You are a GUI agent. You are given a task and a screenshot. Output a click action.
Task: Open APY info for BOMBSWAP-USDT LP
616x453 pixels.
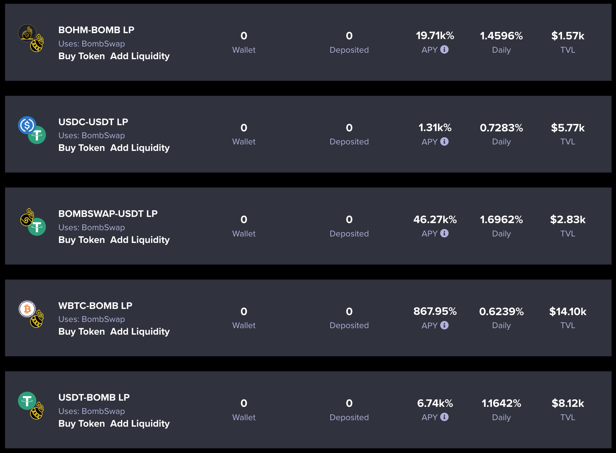(x=445, y=234)
